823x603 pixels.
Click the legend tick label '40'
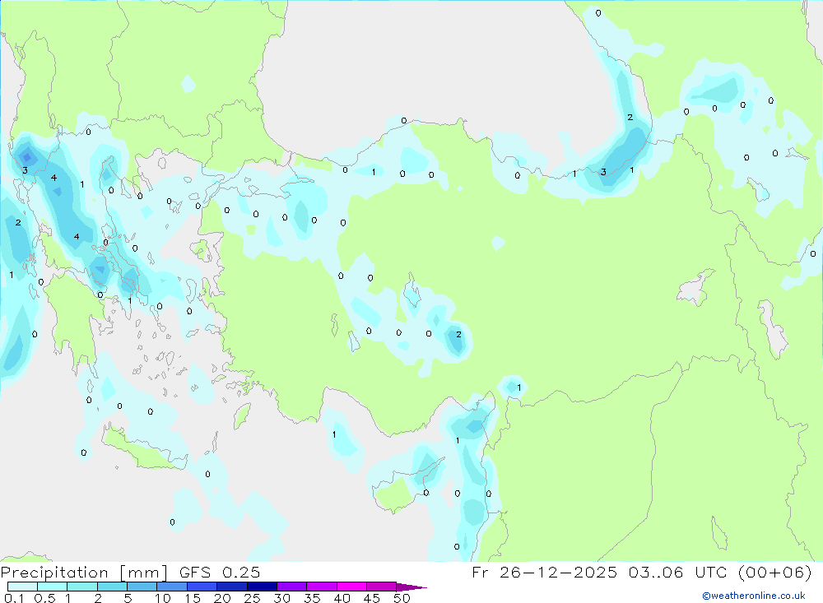(342, 598)
